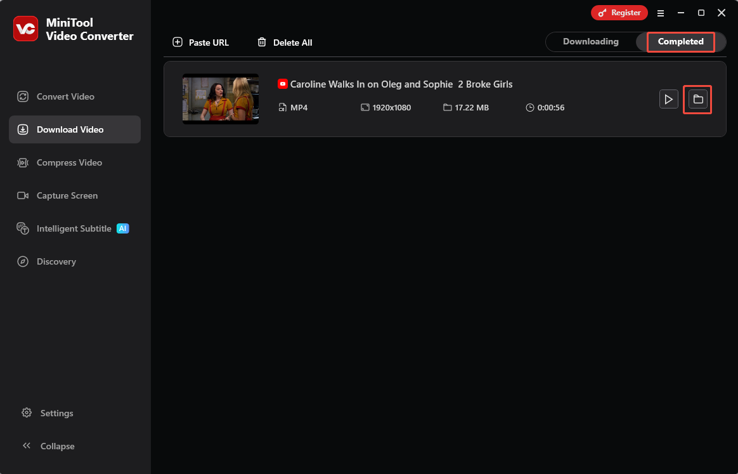This screenshot has height=474, width=738.
Task: Open the Settings gear
Action: (x=27, y=412)
